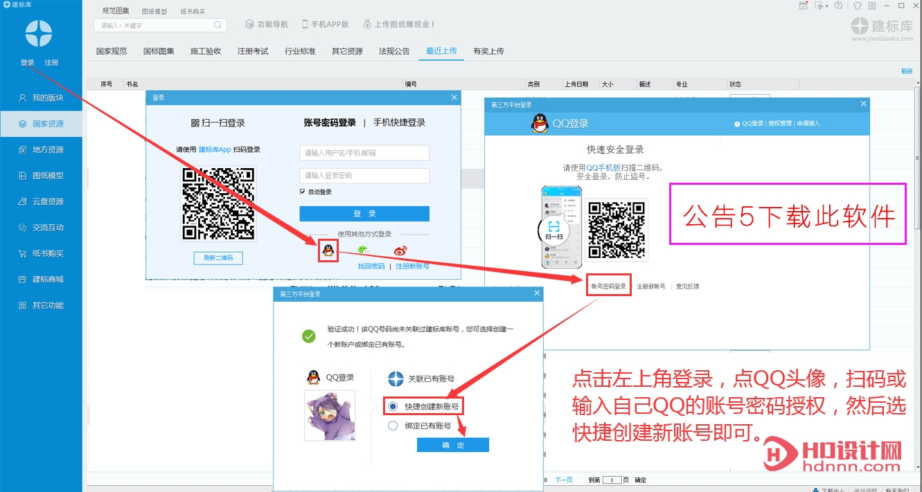Click 上传图纸赚现金 in the top toolbar
This screenshot has height=492, width=922.
398,24
